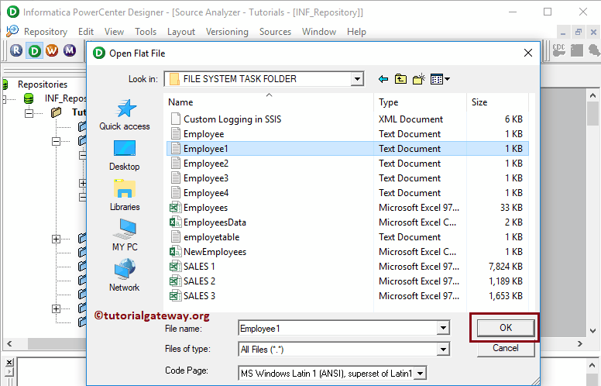Screen dimensions: 601x386
Task: Open the Code Page dropdown
Action: click(420, 373)
